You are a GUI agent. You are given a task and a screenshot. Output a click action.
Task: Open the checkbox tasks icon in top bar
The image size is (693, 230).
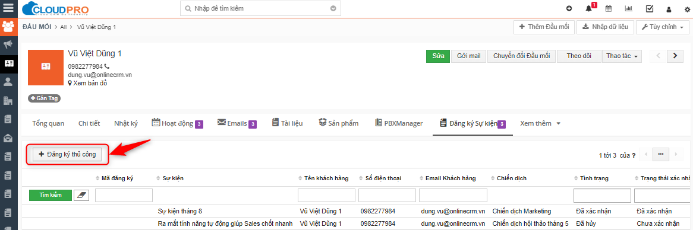pos(649,8)
